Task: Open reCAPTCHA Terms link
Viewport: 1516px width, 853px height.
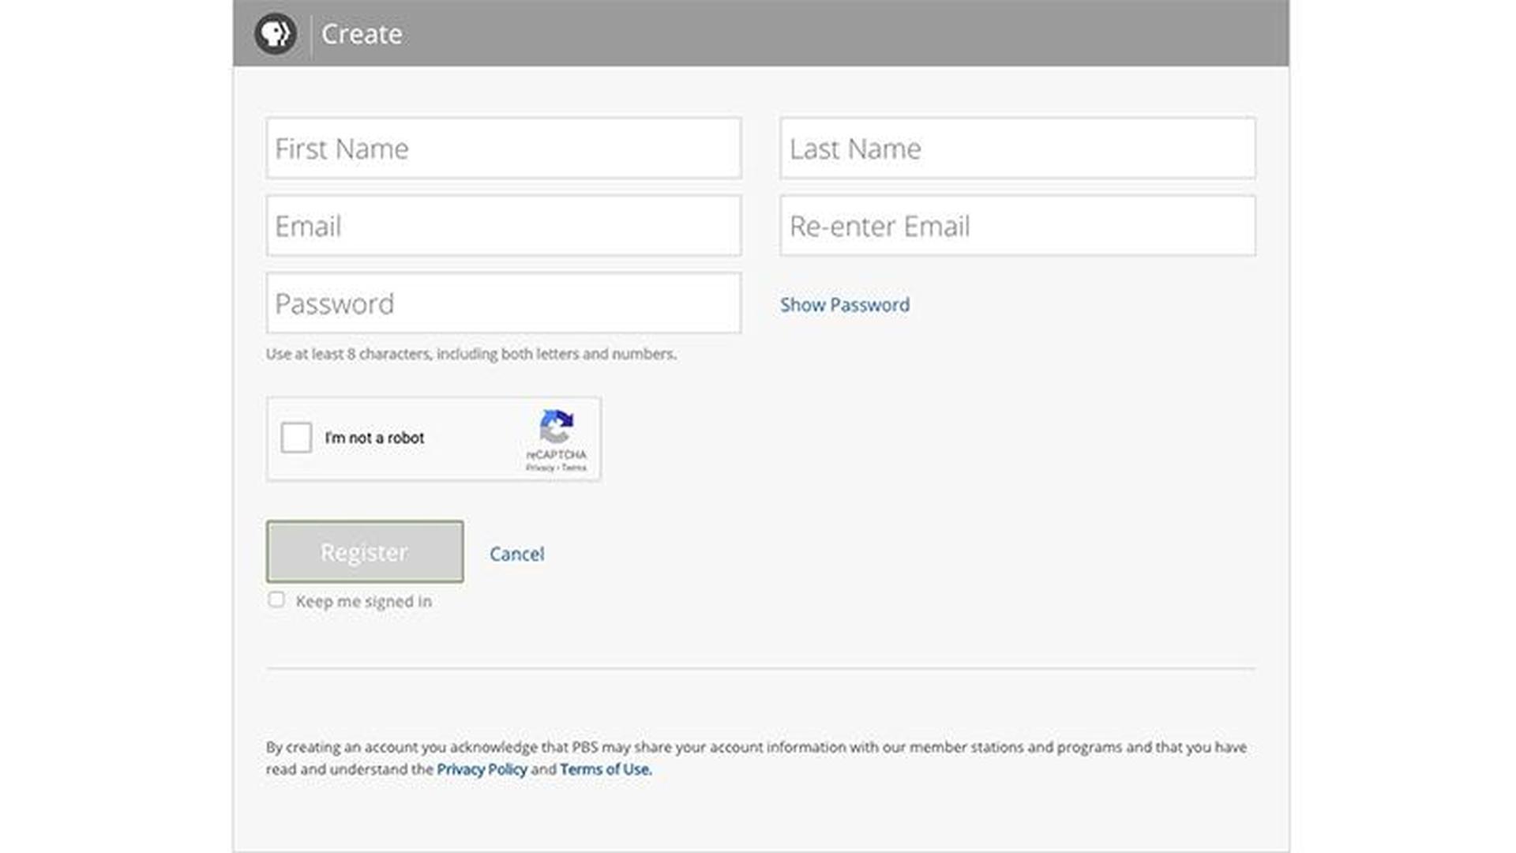Action: tap(575, 468)
